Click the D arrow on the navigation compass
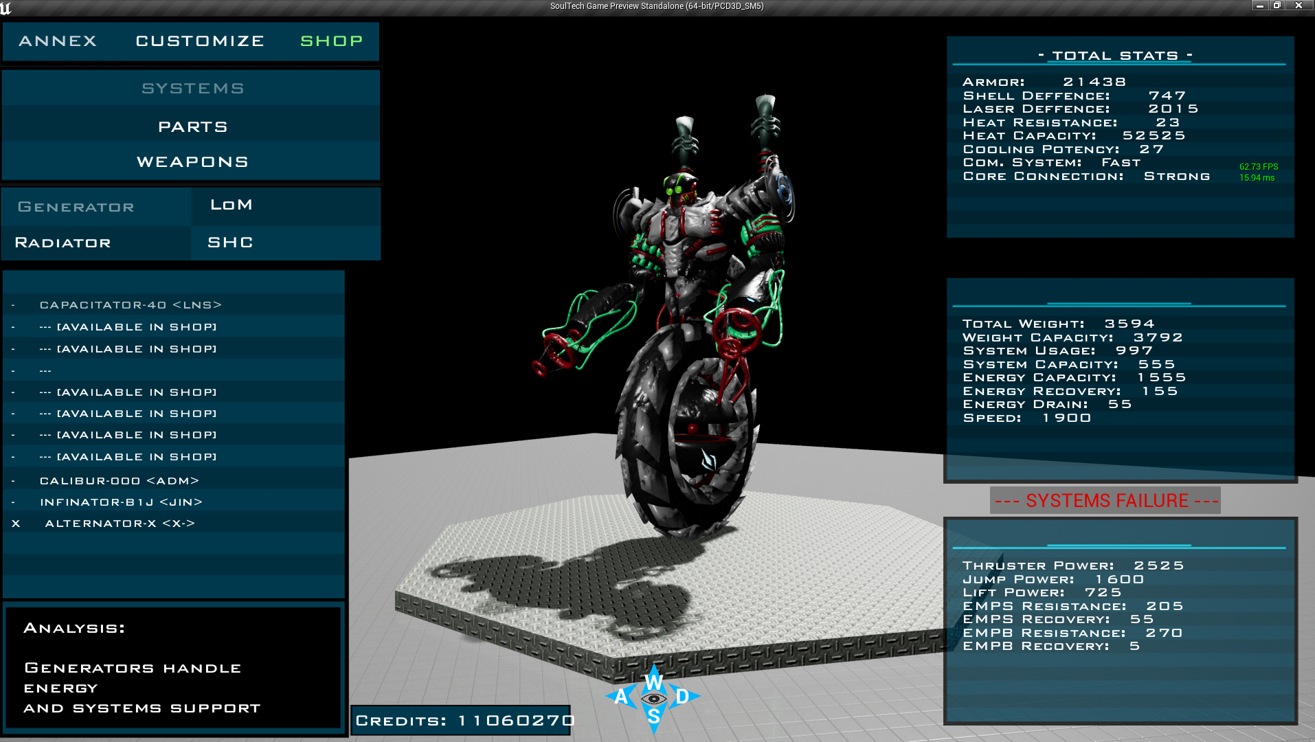 coord(681,696)
